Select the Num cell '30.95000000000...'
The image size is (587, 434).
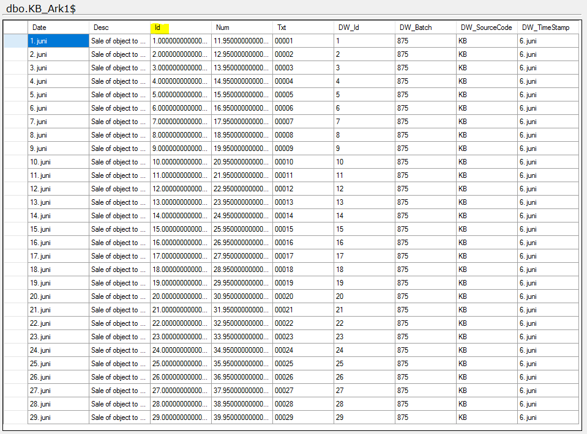242,296
